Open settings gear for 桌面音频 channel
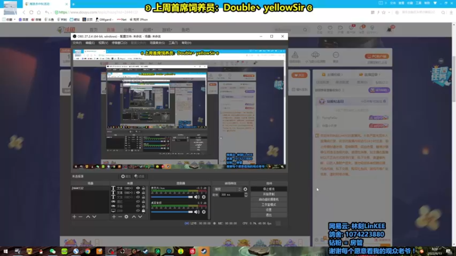The image size is (456, 256). [204, 212]
